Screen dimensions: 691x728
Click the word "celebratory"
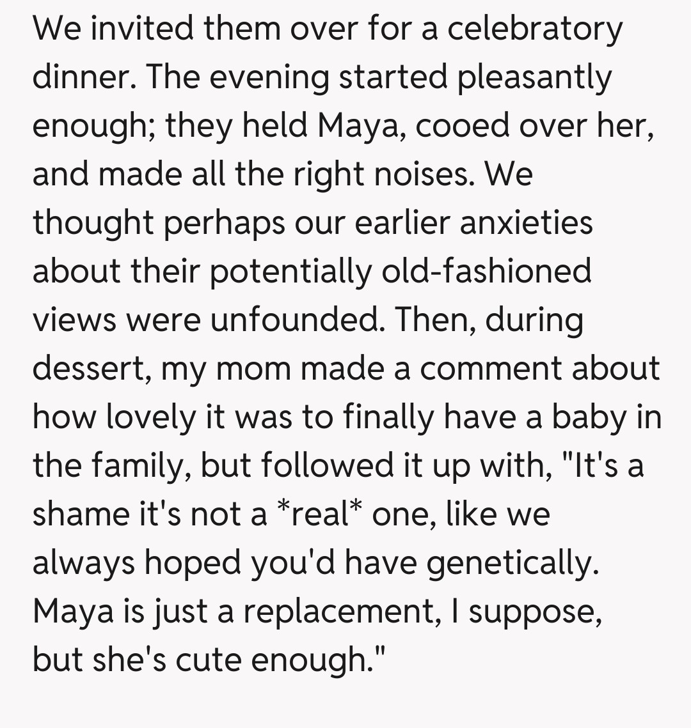[x=534, y=30]
